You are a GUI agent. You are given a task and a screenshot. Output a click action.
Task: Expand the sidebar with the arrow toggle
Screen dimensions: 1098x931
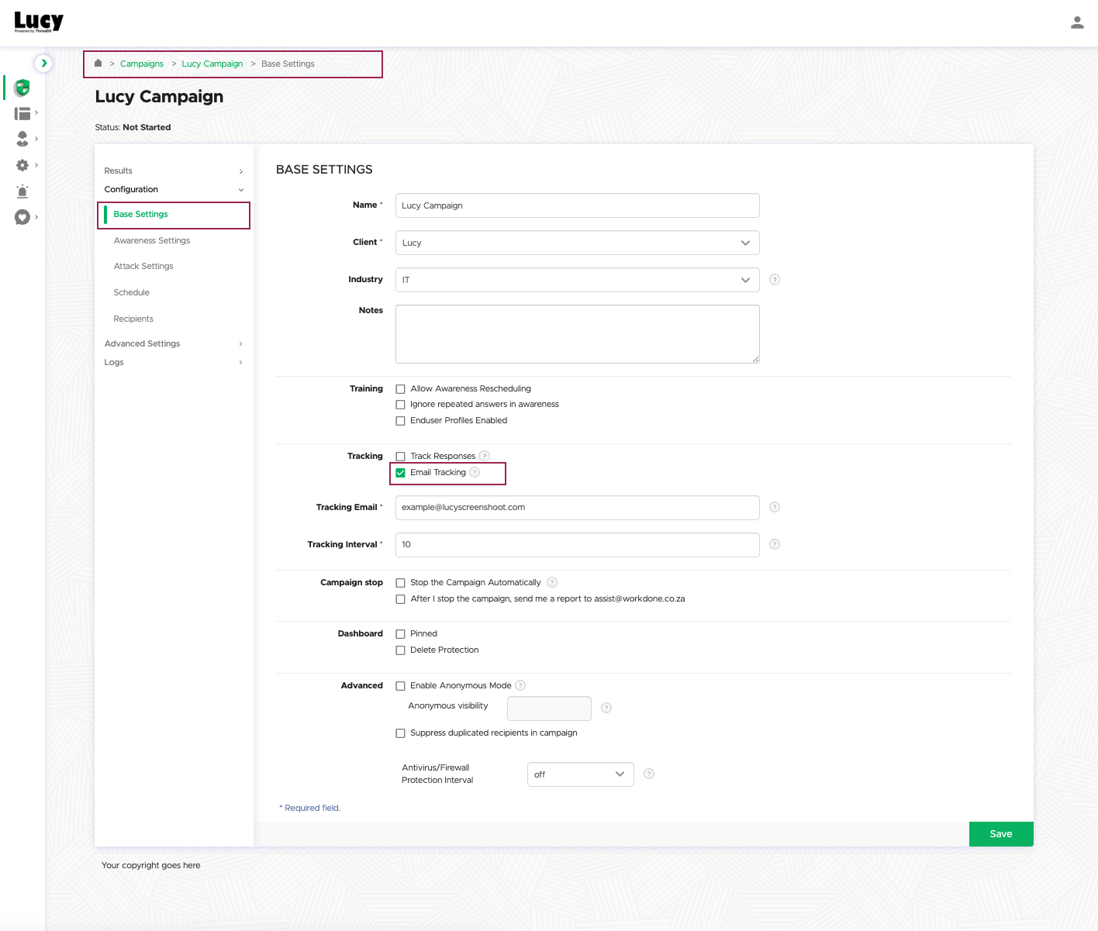point(43,63)
